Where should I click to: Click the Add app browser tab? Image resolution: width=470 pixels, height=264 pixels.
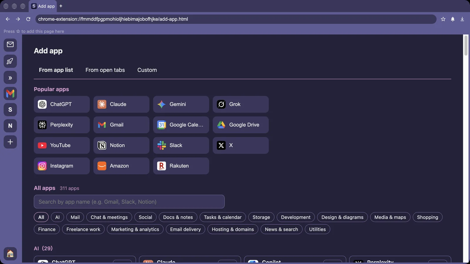click(x=43, y=6)
